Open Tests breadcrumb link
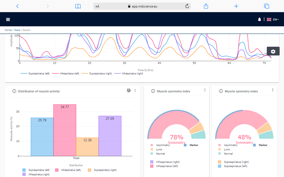284x177 pixels. (17, 30)
